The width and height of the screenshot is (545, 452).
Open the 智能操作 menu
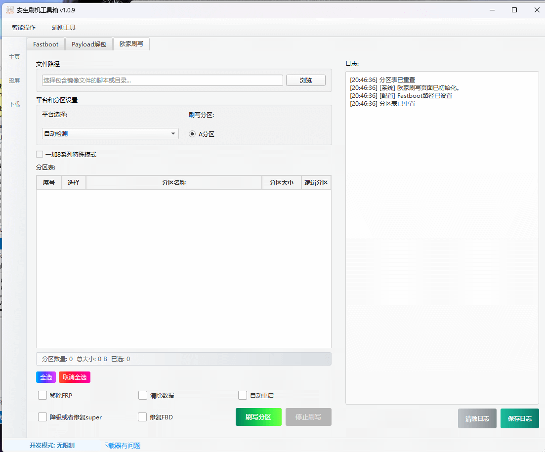click(23, 27)
